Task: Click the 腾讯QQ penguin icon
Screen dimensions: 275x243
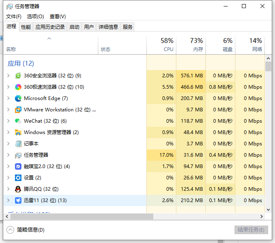Action: (18, 189)
